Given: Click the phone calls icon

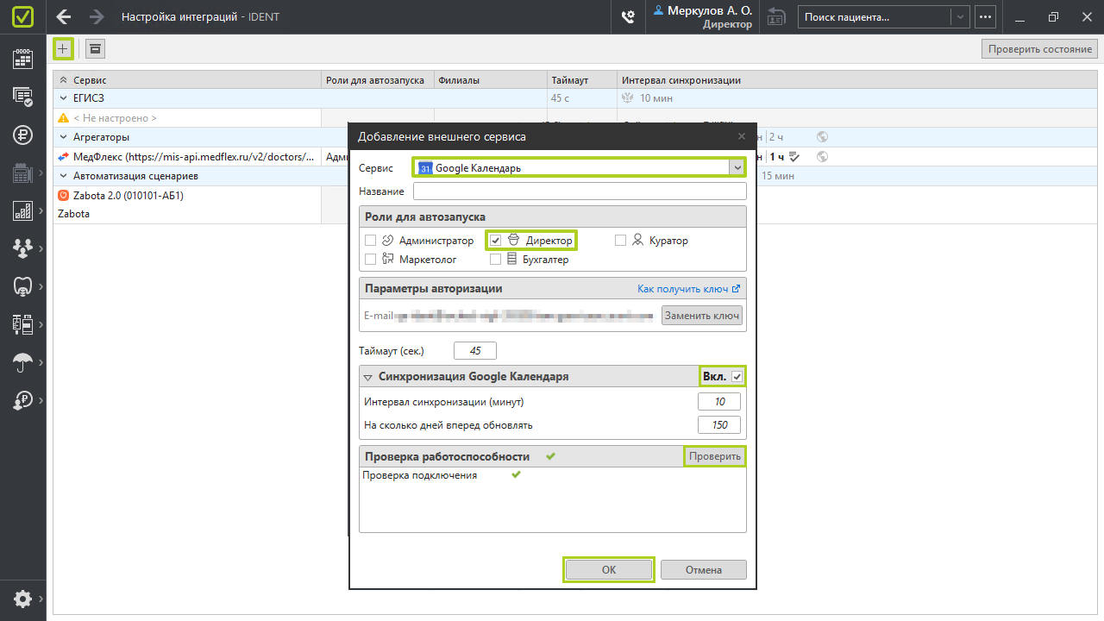Looking at the screenshot, I should click(x=628, y=16).
